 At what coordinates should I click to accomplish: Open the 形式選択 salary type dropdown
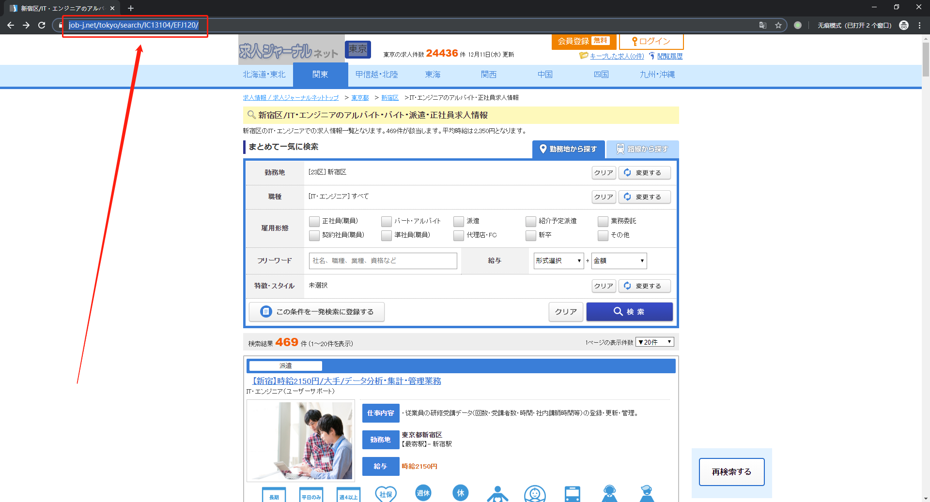pos(558,261)
